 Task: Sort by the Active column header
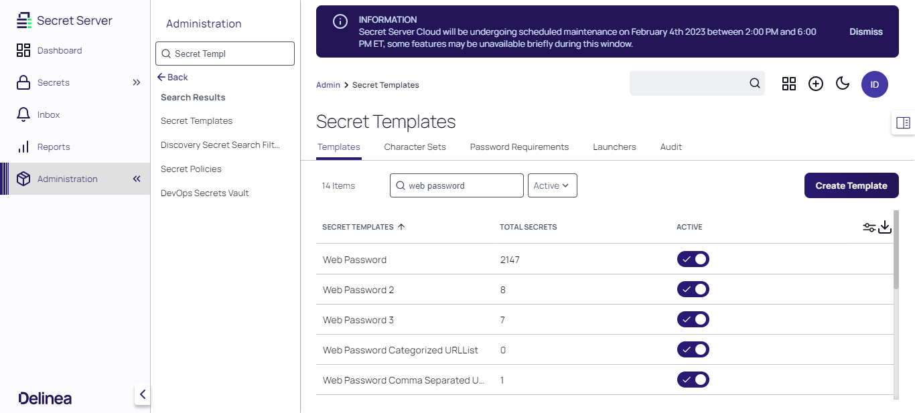[689, 227]
